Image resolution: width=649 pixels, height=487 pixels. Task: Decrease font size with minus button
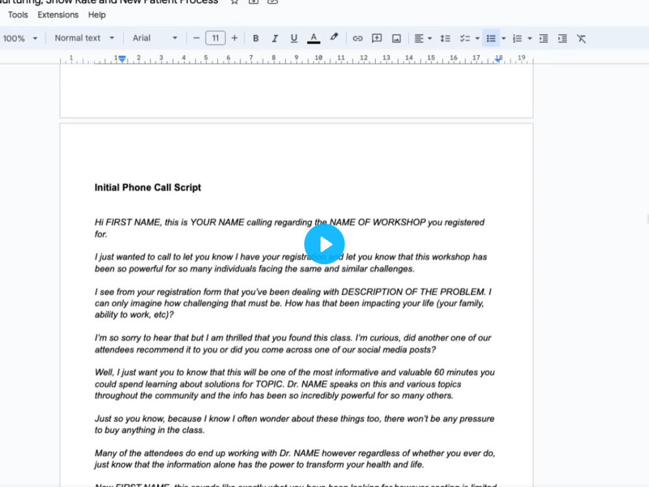(196, 38)
